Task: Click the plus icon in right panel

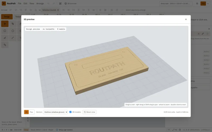Action: [209, 29]
